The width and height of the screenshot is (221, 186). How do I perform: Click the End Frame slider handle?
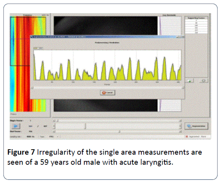pos(120,131)
